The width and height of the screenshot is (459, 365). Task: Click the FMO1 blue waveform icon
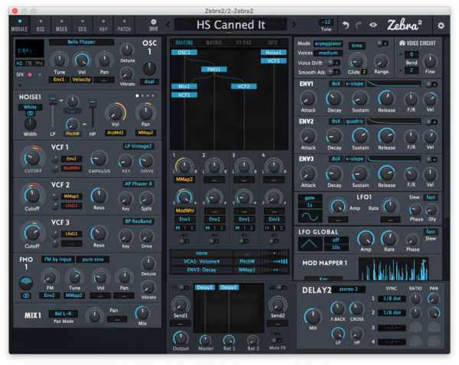pyautogui.click(x=26, y=283)
